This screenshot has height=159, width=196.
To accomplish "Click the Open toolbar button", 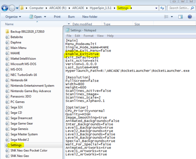I will click(36, 17).
